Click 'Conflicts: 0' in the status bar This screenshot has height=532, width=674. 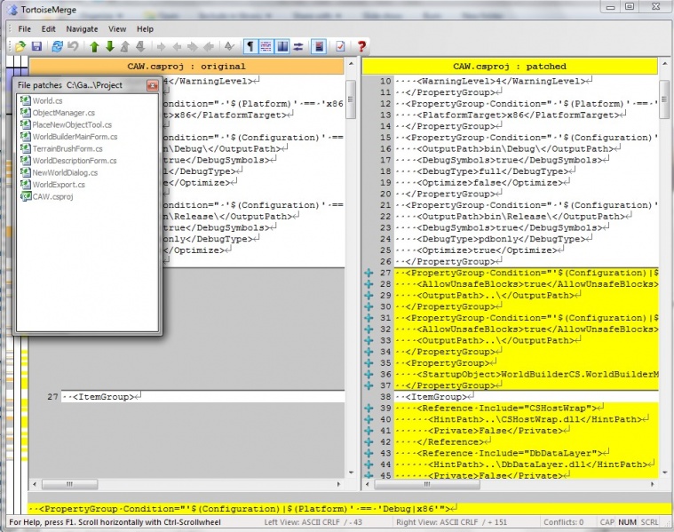click(x=563, y=522)
